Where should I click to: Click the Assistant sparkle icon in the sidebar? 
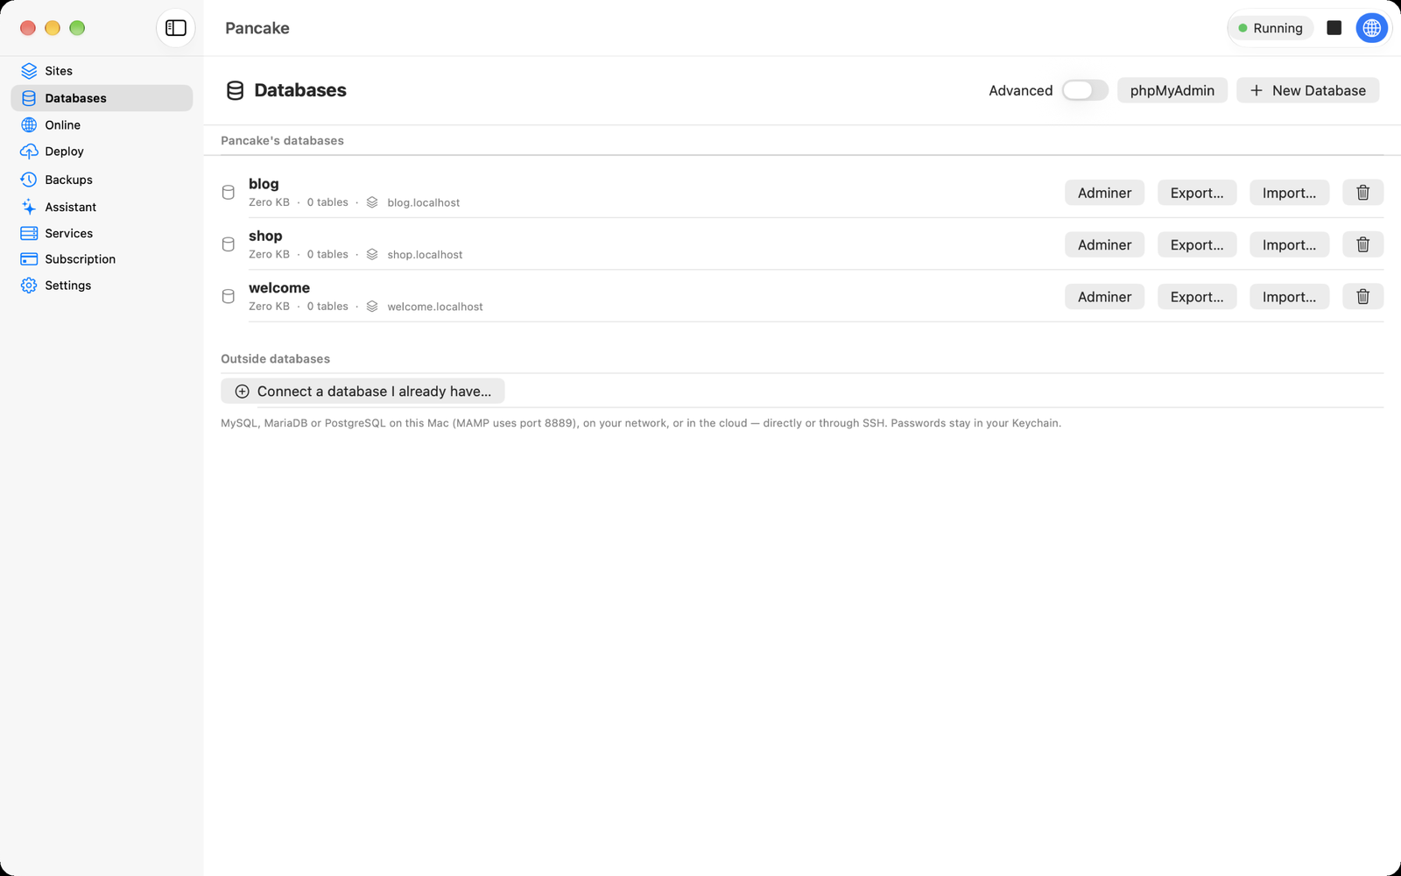(x=29, y=207)
